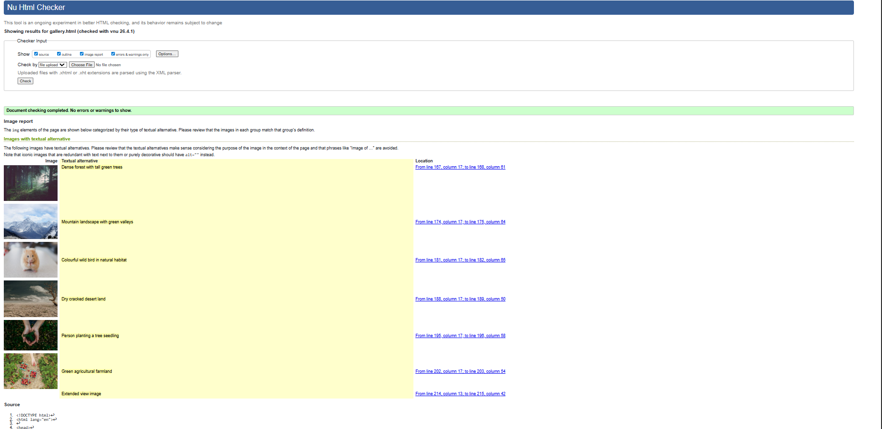Click the Choose File button

coord(82,64)
